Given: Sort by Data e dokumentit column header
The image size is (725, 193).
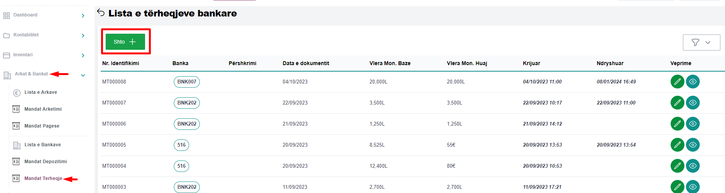Looking at the screenshot, I should 305,63.
